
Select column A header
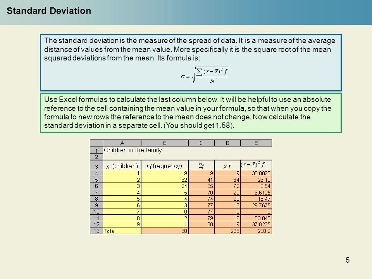[x=122, y=143]
